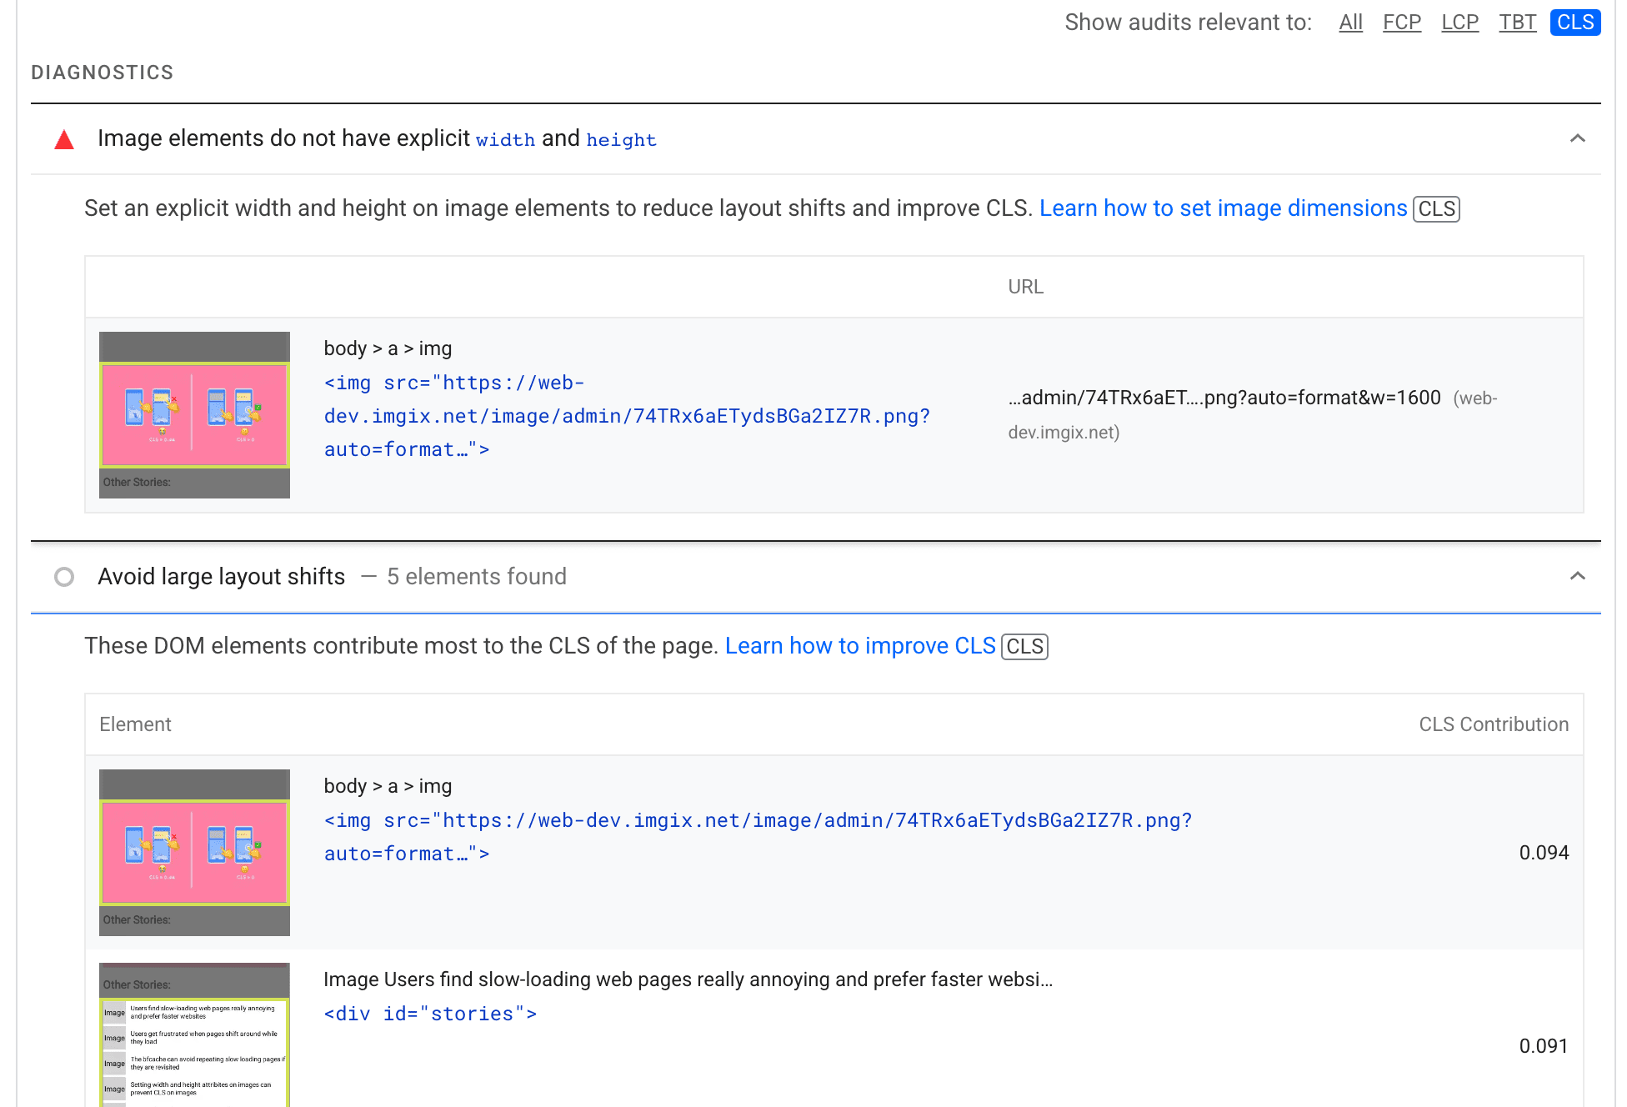
Task: Click the FCP filter icon
Action: point(1404,21)
